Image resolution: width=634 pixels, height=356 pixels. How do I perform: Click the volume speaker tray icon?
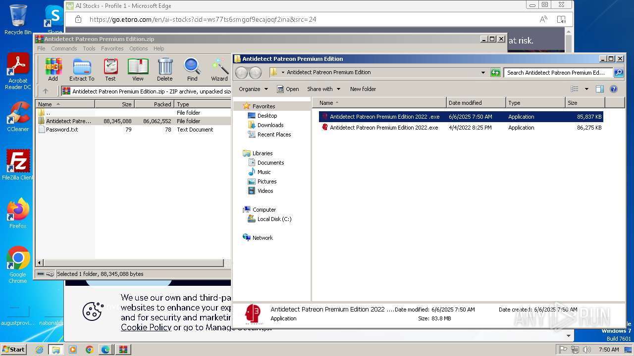click(x=587, y=350)
